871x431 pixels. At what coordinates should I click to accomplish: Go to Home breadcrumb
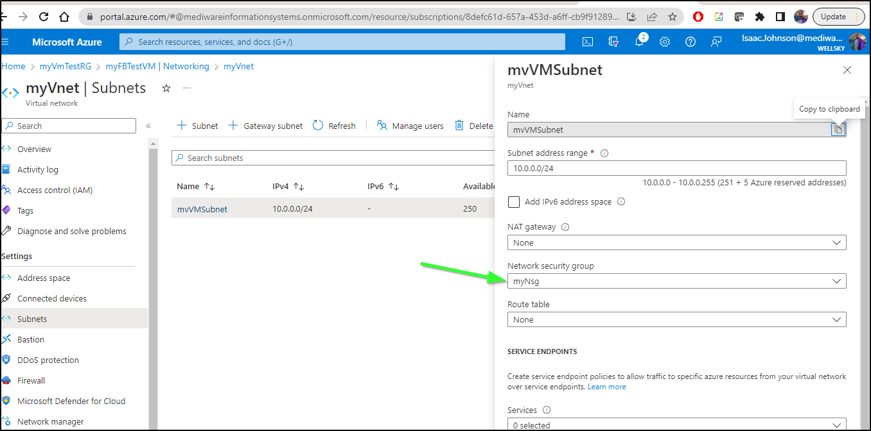13,66
